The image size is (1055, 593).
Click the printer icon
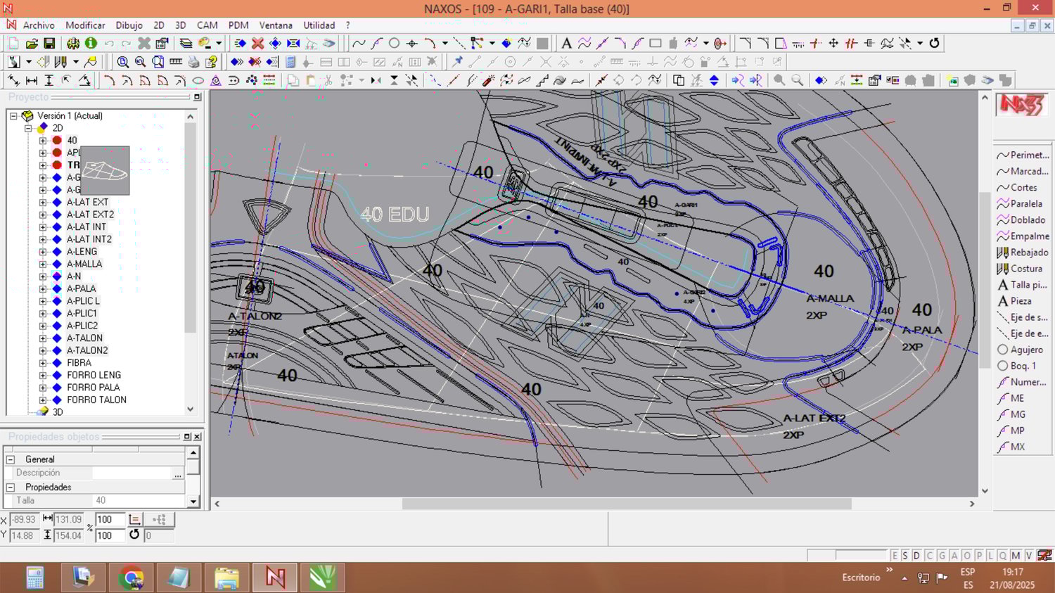pos(193,62)
